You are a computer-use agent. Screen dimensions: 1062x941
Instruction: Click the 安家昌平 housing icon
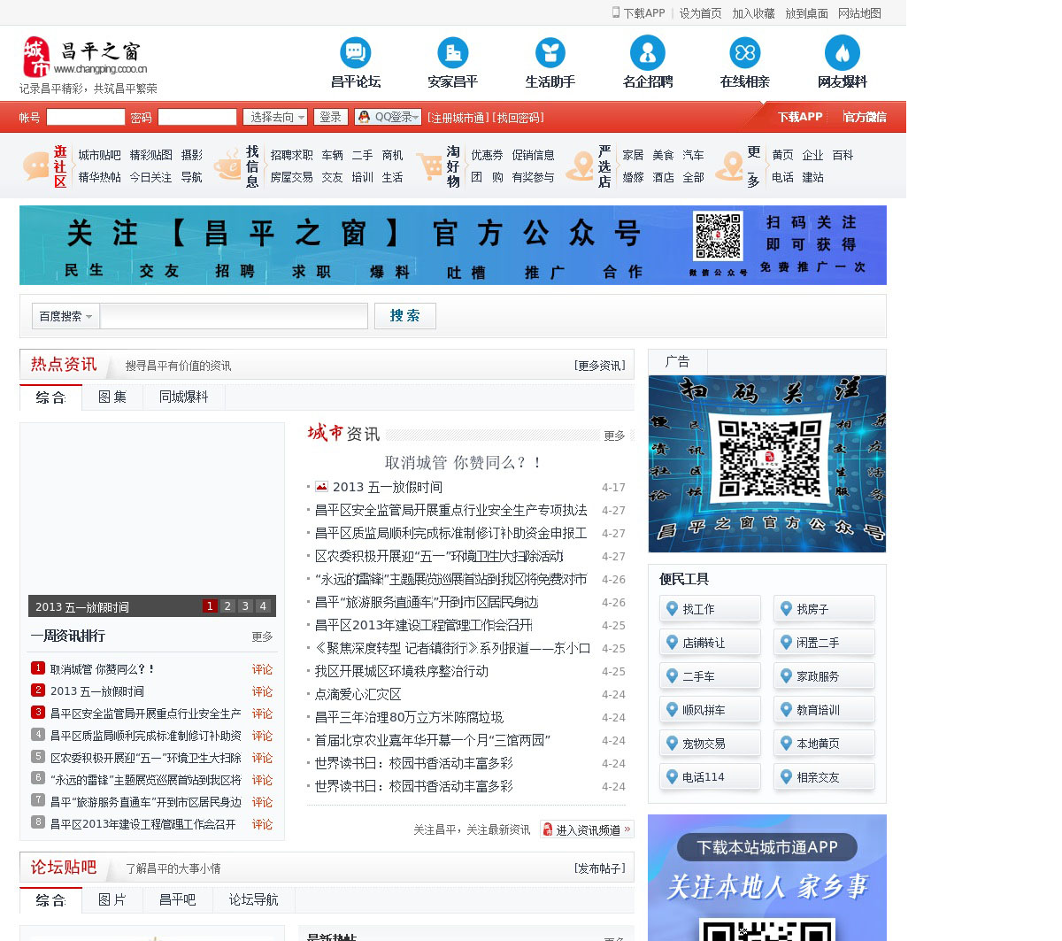[452, 54]
